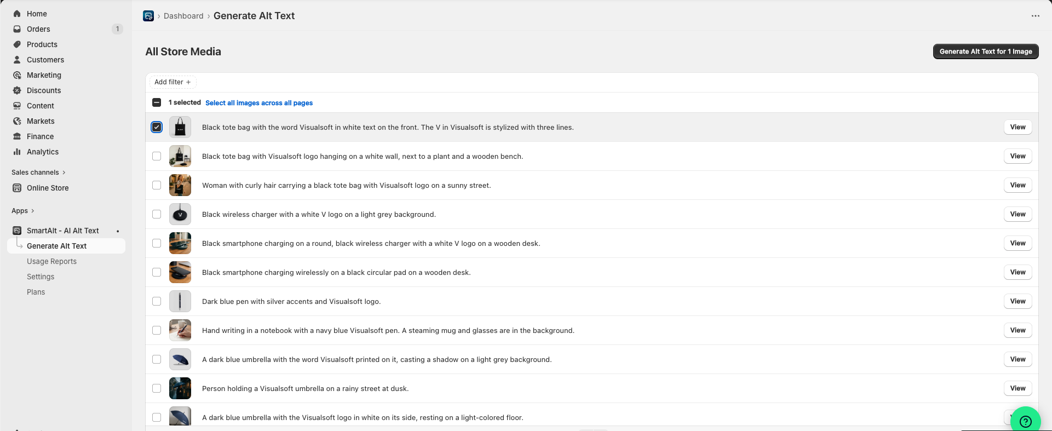View the Visualsoft tote bag front image
Image resolution: width=1052 pixels, height=431 pixels.
point(1018,127)
